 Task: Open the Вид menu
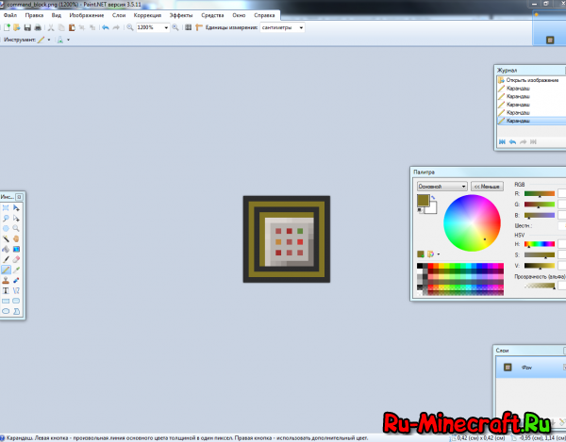(57, 15)
